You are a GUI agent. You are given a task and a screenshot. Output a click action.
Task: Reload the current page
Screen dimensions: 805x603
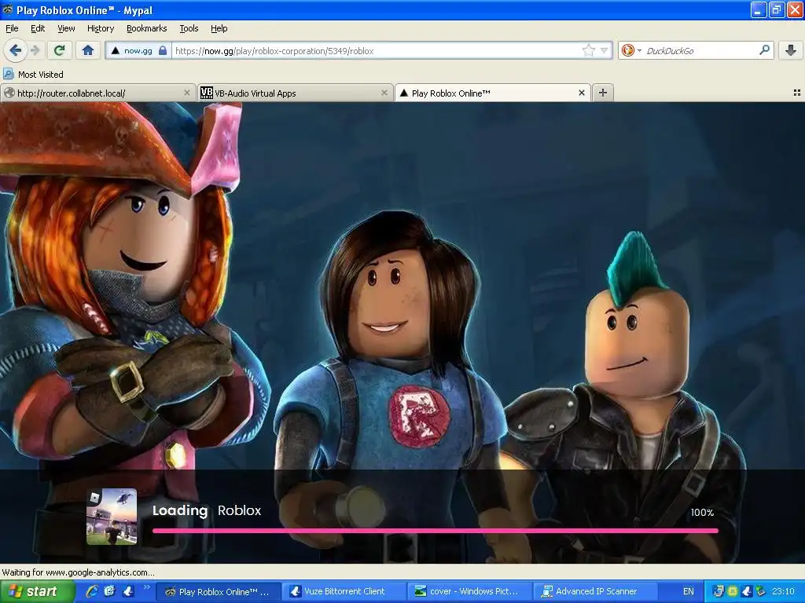point(60,50)
